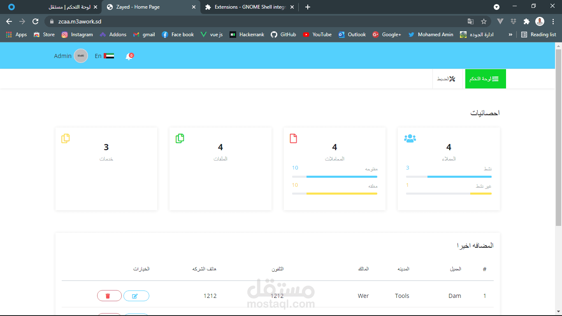Click the address bar URL field
562x316 pixels.
pos(267,21)
